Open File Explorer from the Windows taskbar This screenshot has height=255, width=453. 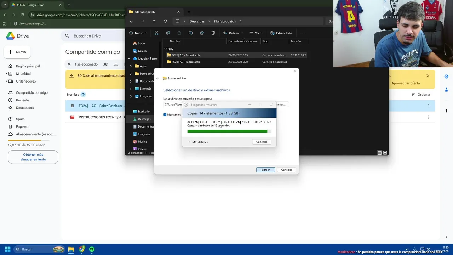(71, 249)
